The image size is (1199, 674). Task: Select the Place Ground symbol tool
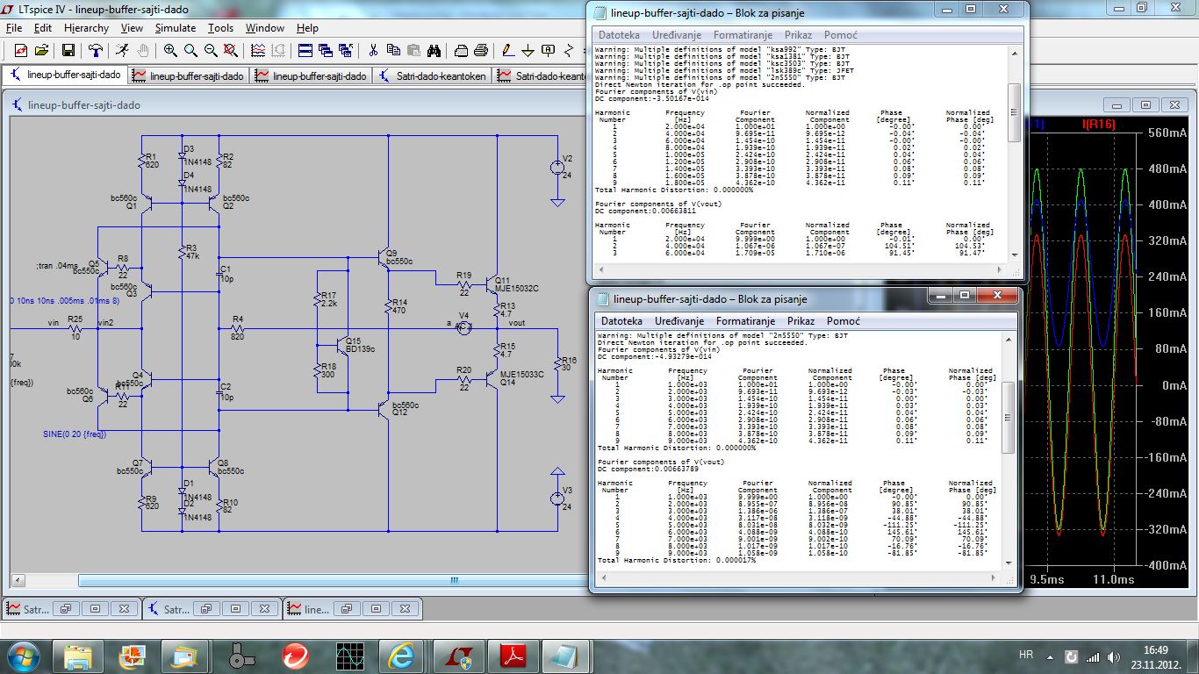tap(528, 50)
